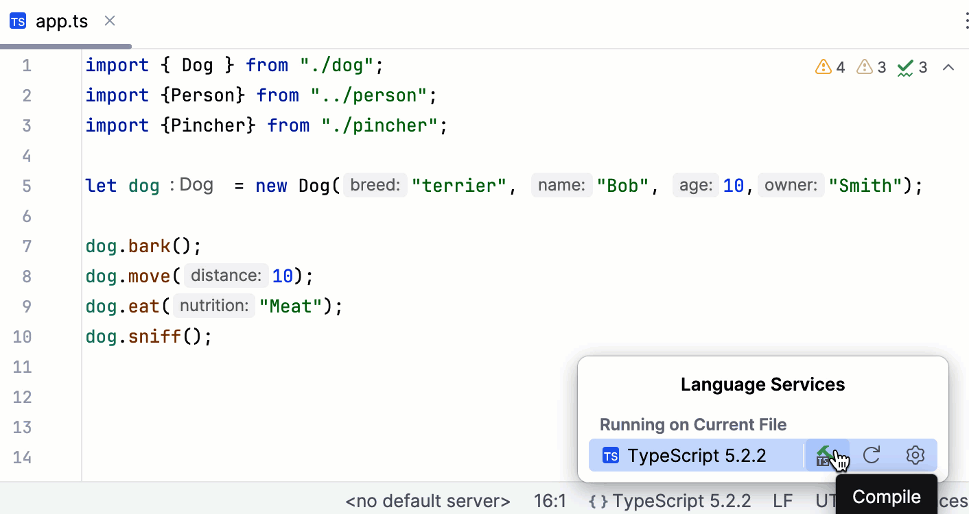
Task: Click the orange warning indicator showing 4
Action: (x=830, y=67)
